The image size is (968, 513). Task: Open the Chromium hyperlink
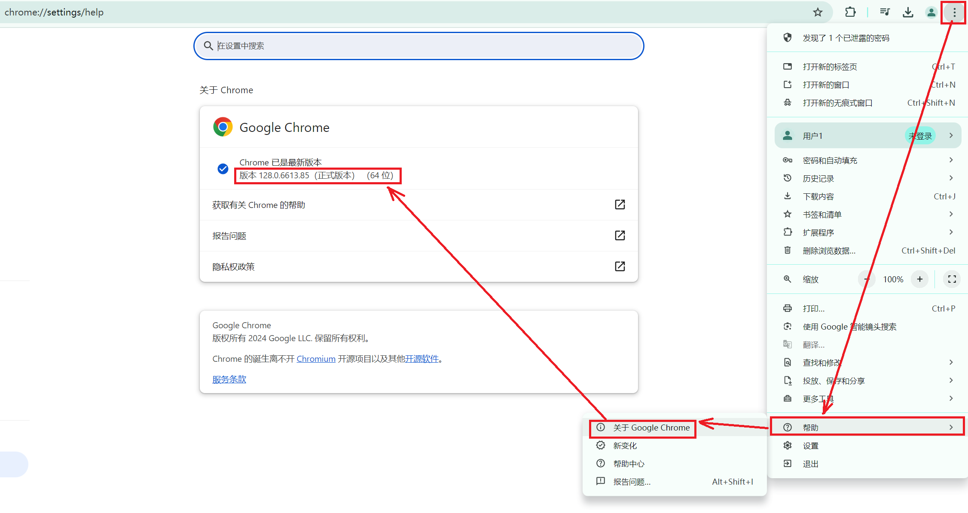(x=316, y=359)
